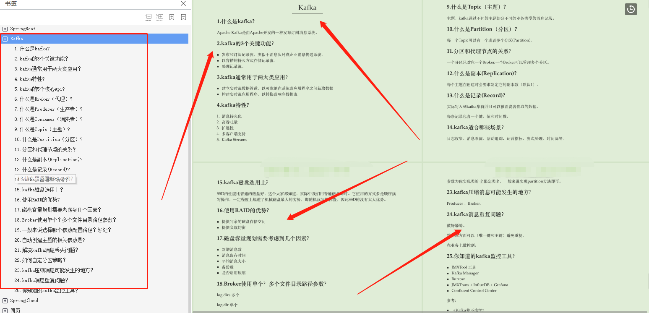The image size is (649, 313).
Task: Click heading 11.分区和代理节点的关系? in the document
Action: [479, 51]
